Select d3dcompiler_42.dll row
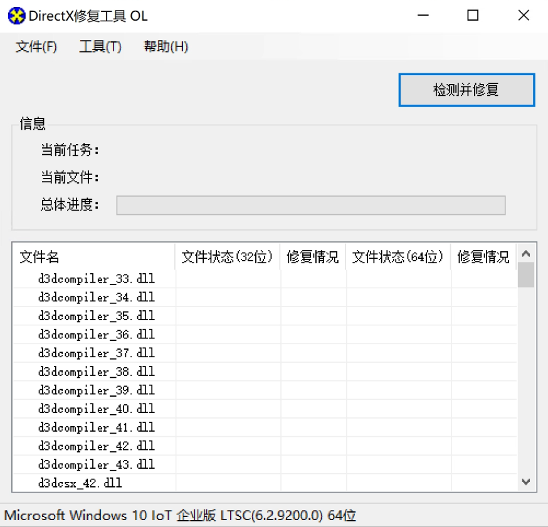The width and height of the screenshot is (548, 527). (265, 446)
